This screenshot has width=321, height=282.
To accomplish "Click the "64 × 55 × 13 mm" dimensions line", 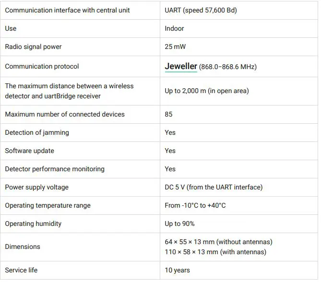I will tap(218, 242).
